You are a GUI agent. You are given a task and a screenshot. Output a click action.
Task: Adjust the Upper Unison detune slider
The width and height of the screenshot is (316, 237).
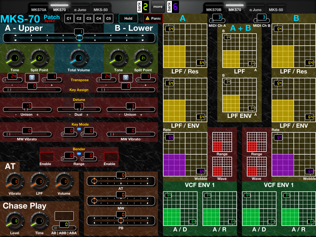(x=27, y=110)
